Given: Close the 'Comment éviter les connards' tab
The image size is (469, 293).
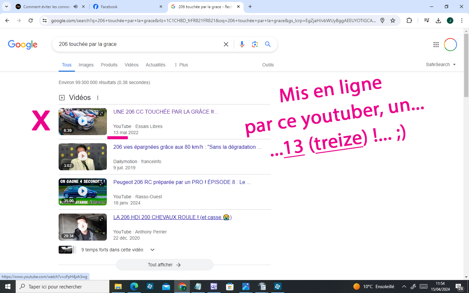Looking at the screenshot, I should tap(83, 7).
